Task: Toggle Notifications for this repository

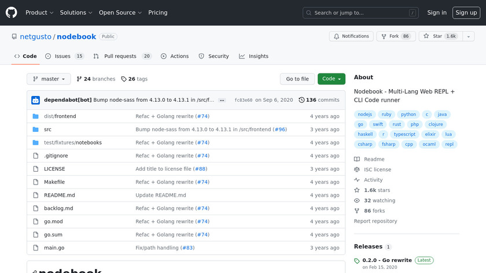Action: click(351, 36)
